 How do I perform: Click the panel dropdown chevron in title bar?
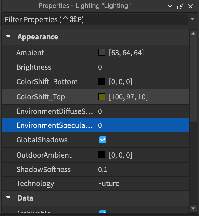point(171,6)
